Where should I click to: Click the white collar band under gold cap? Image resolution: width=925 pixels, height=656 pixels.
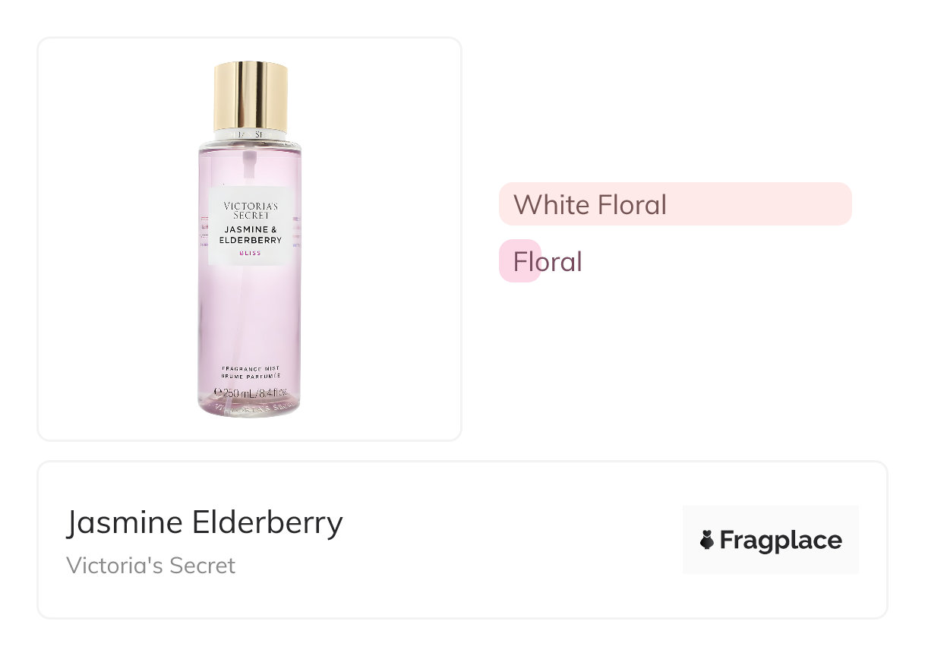251,134
